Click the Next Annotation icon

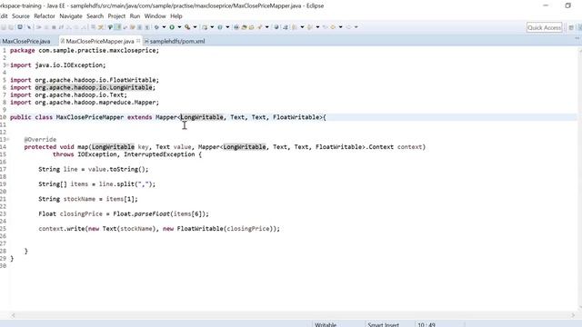click(295, 27)
